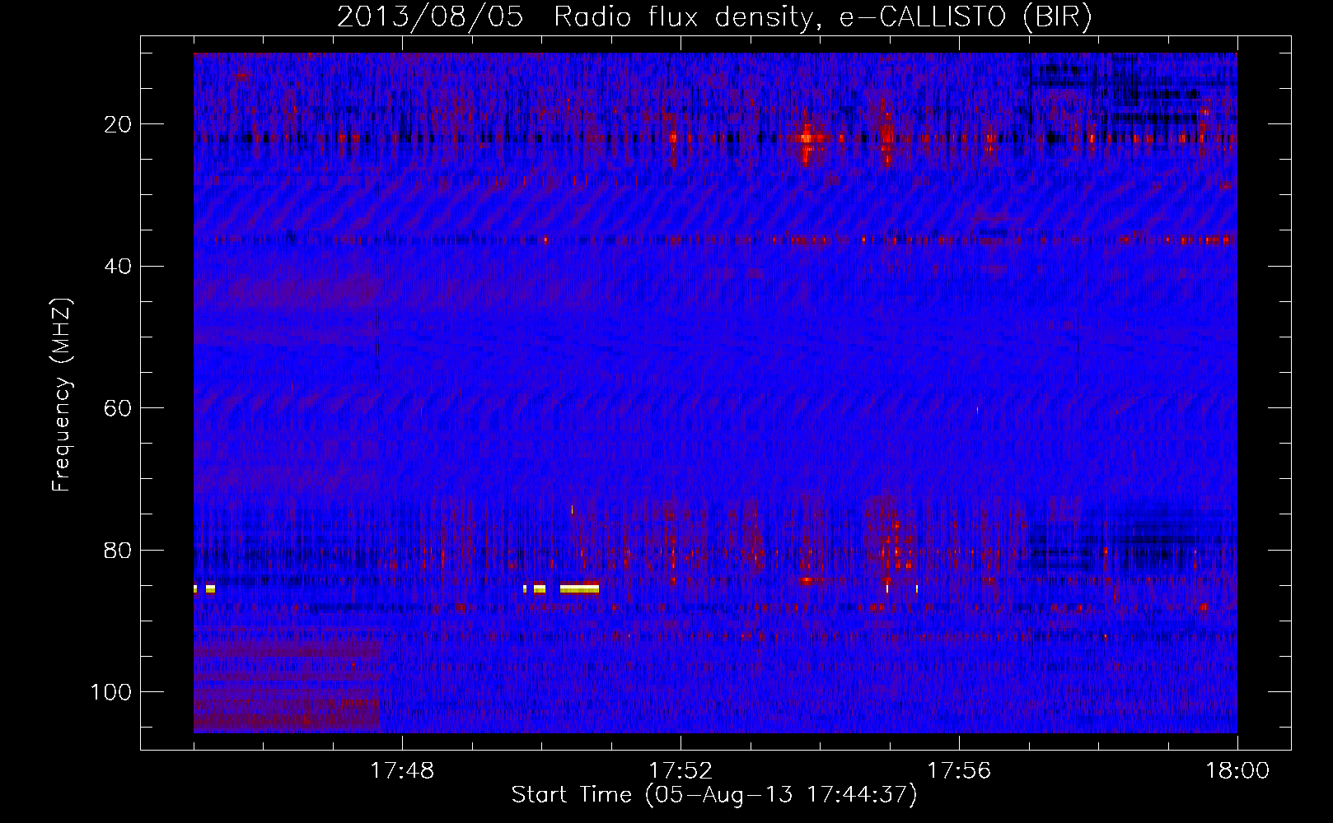Viewport: 1333px width, 823px height.
Task: Click the plot title '2013/08/05 Radio flux density, e-CALLISTO (BIR)'
Action: (x=714, y=17)
